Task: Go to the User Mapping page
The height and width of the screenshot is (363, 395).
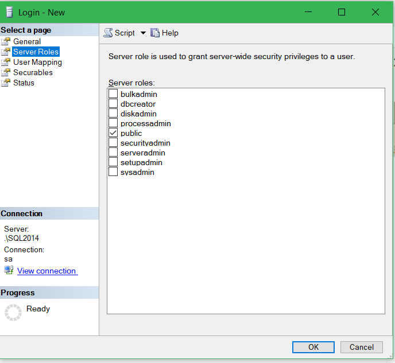Action: click(x=37, y=62)
